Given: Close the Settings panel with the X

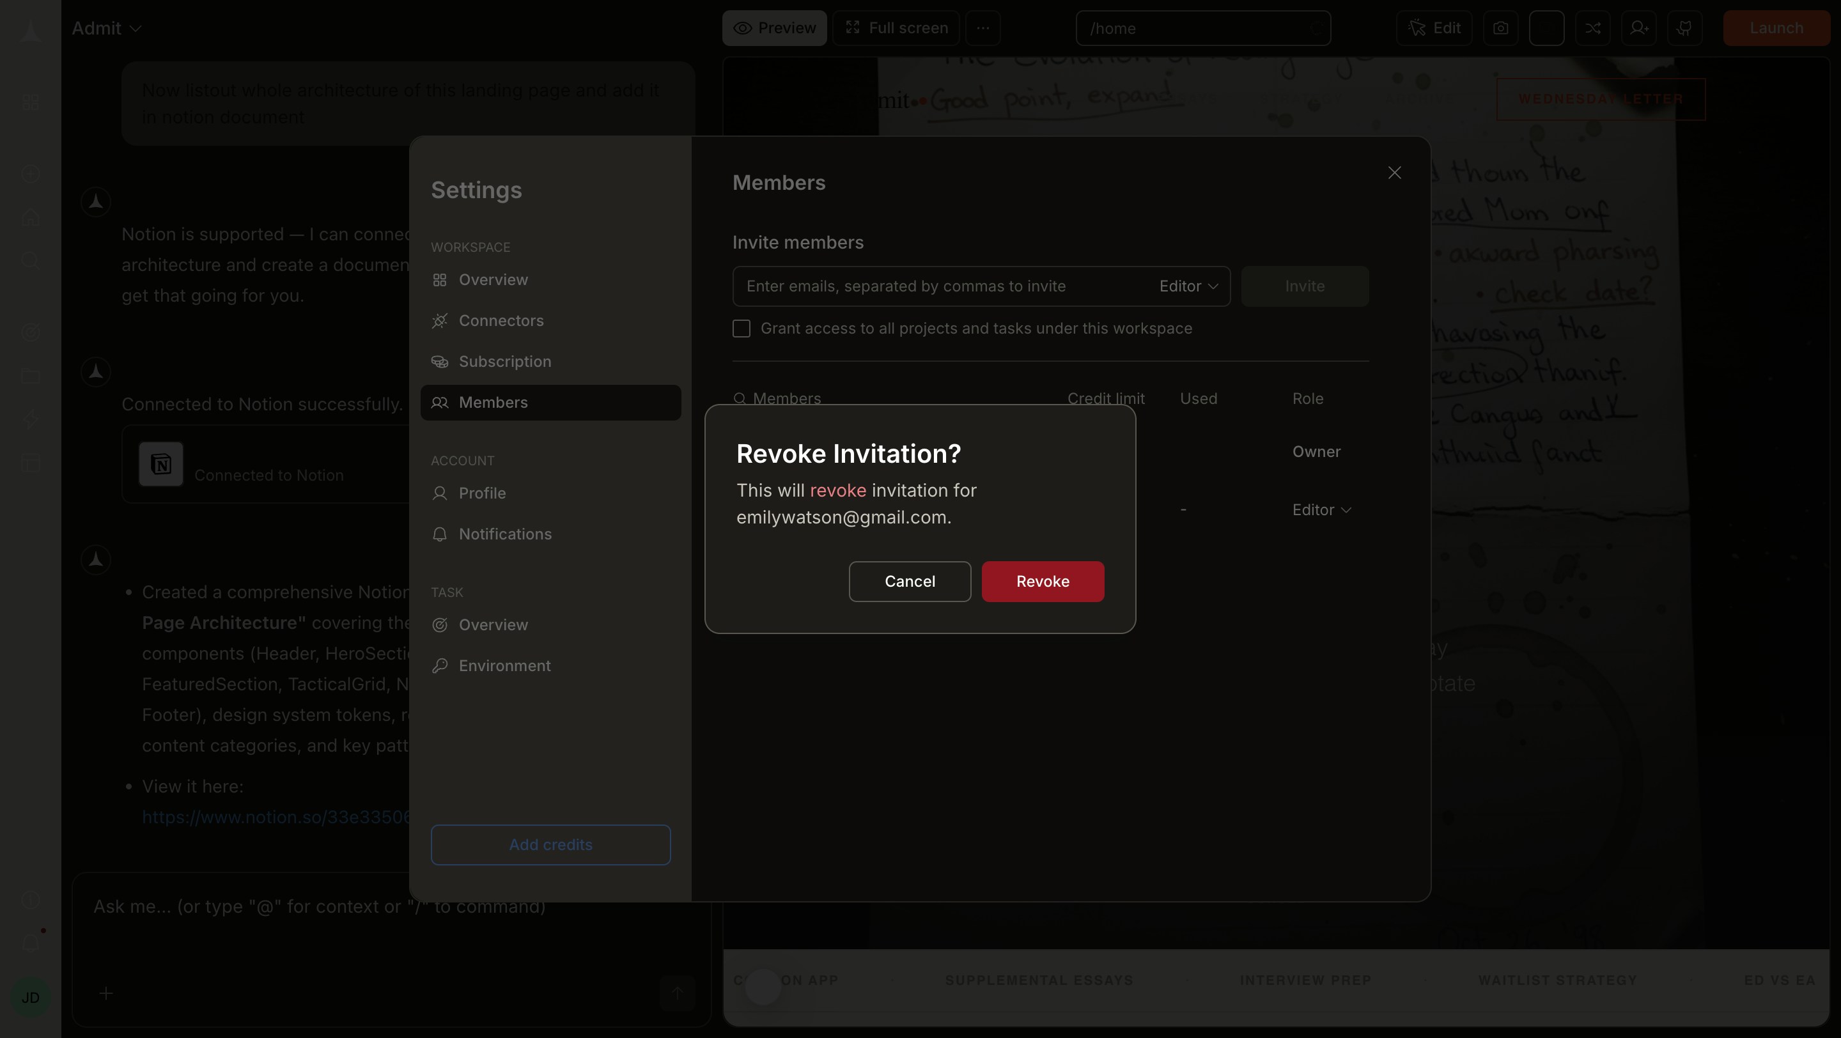Looking at the screenshot, I should [1394, 173].
